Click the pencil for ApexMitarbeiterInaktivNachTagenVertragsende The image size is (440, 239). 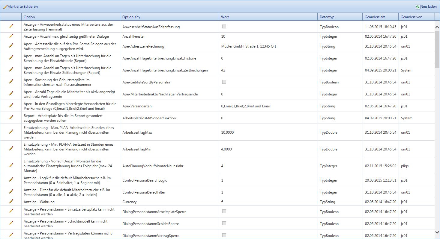(x=11, y=94)
